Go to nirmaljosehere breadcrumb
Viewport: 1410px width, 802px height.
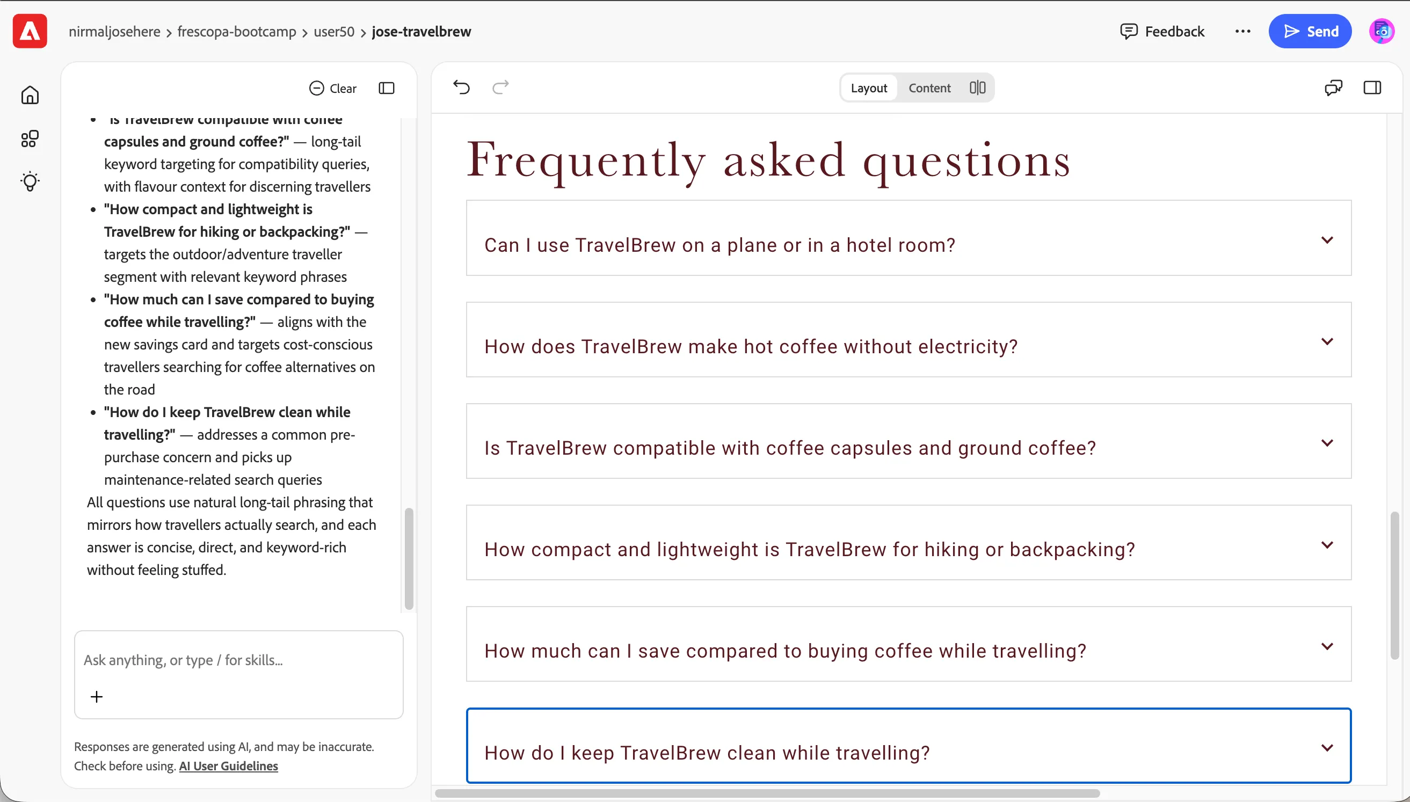(114, 31)
